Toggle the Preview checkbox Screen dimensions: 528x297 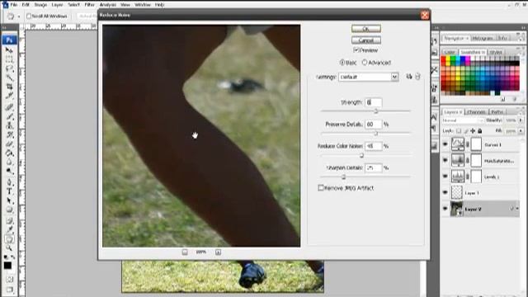coord(356,50)
